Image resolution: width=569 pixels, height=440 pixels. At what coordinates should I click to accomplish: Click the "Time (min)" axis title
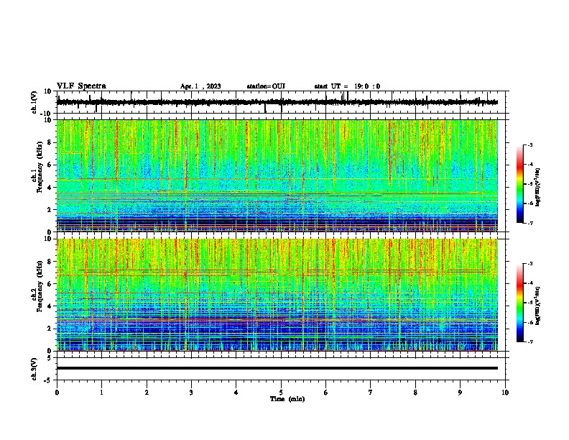click(287, 399)
